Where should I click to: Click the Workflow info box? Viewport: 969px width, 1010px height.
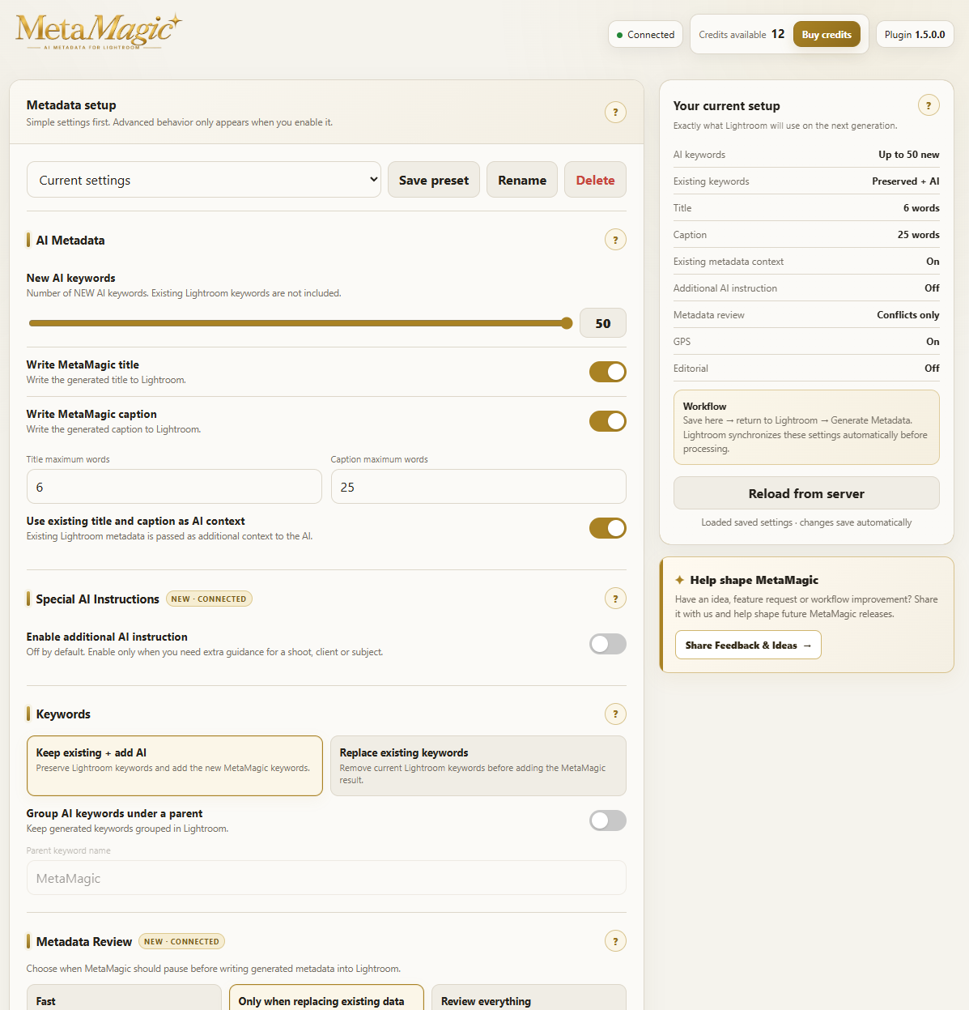pyautogui.click(x=806, y=428)
